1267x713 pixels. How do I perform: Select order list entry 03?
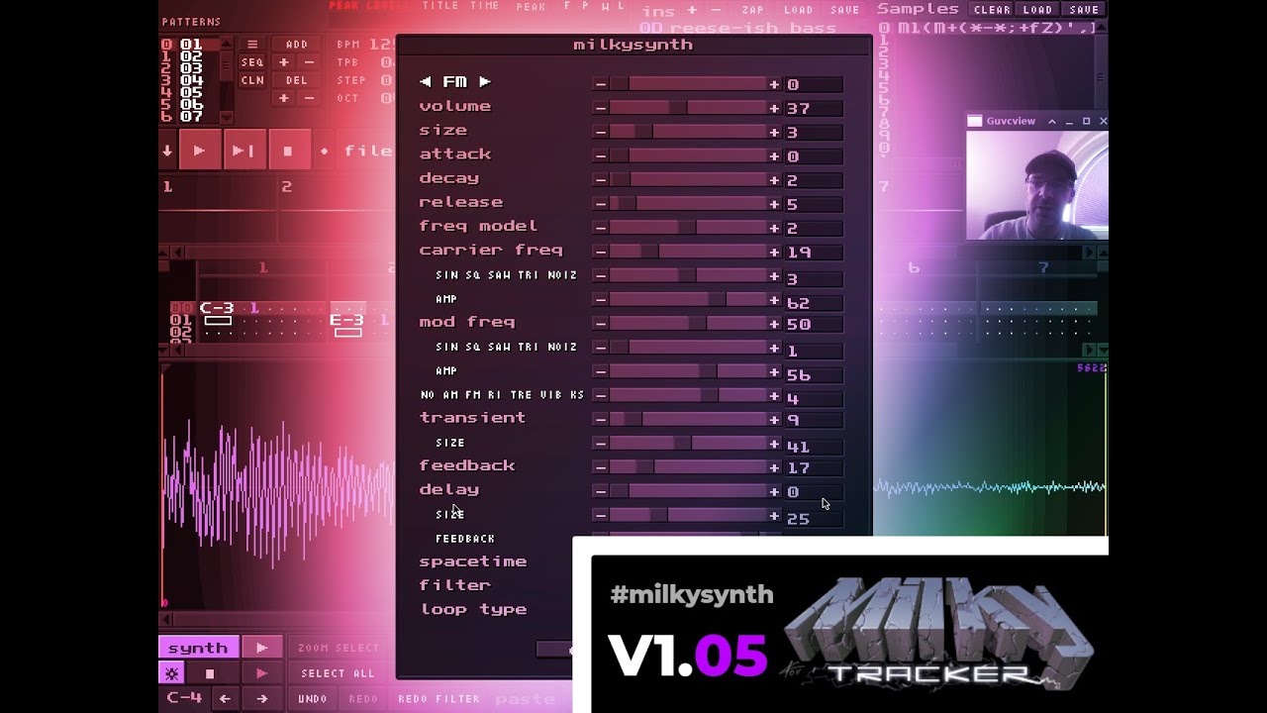coord(191,69)
